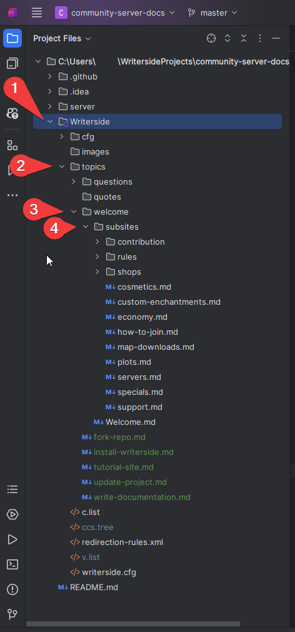Collapse all tree nodes icon

click(244, 38)
